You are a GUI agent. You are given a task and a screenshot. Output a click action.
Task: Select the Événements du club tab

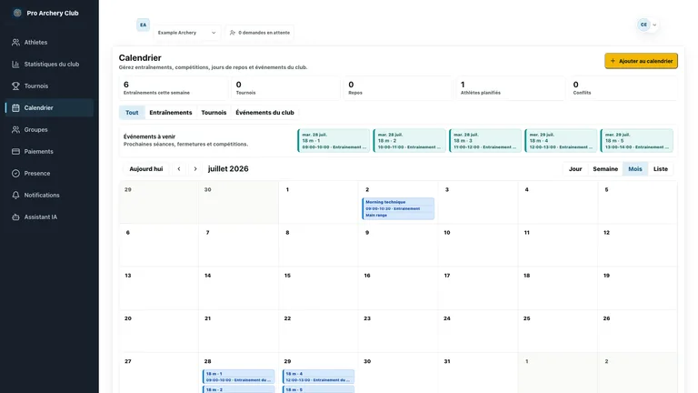click(264, 113)
